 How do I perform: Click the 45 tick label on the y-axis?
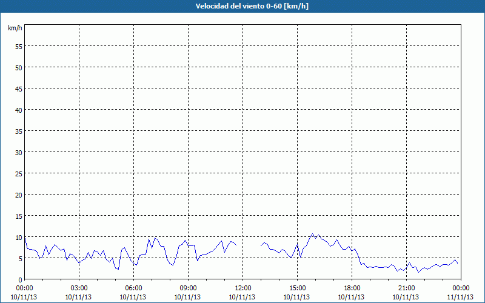pos(19,88)
